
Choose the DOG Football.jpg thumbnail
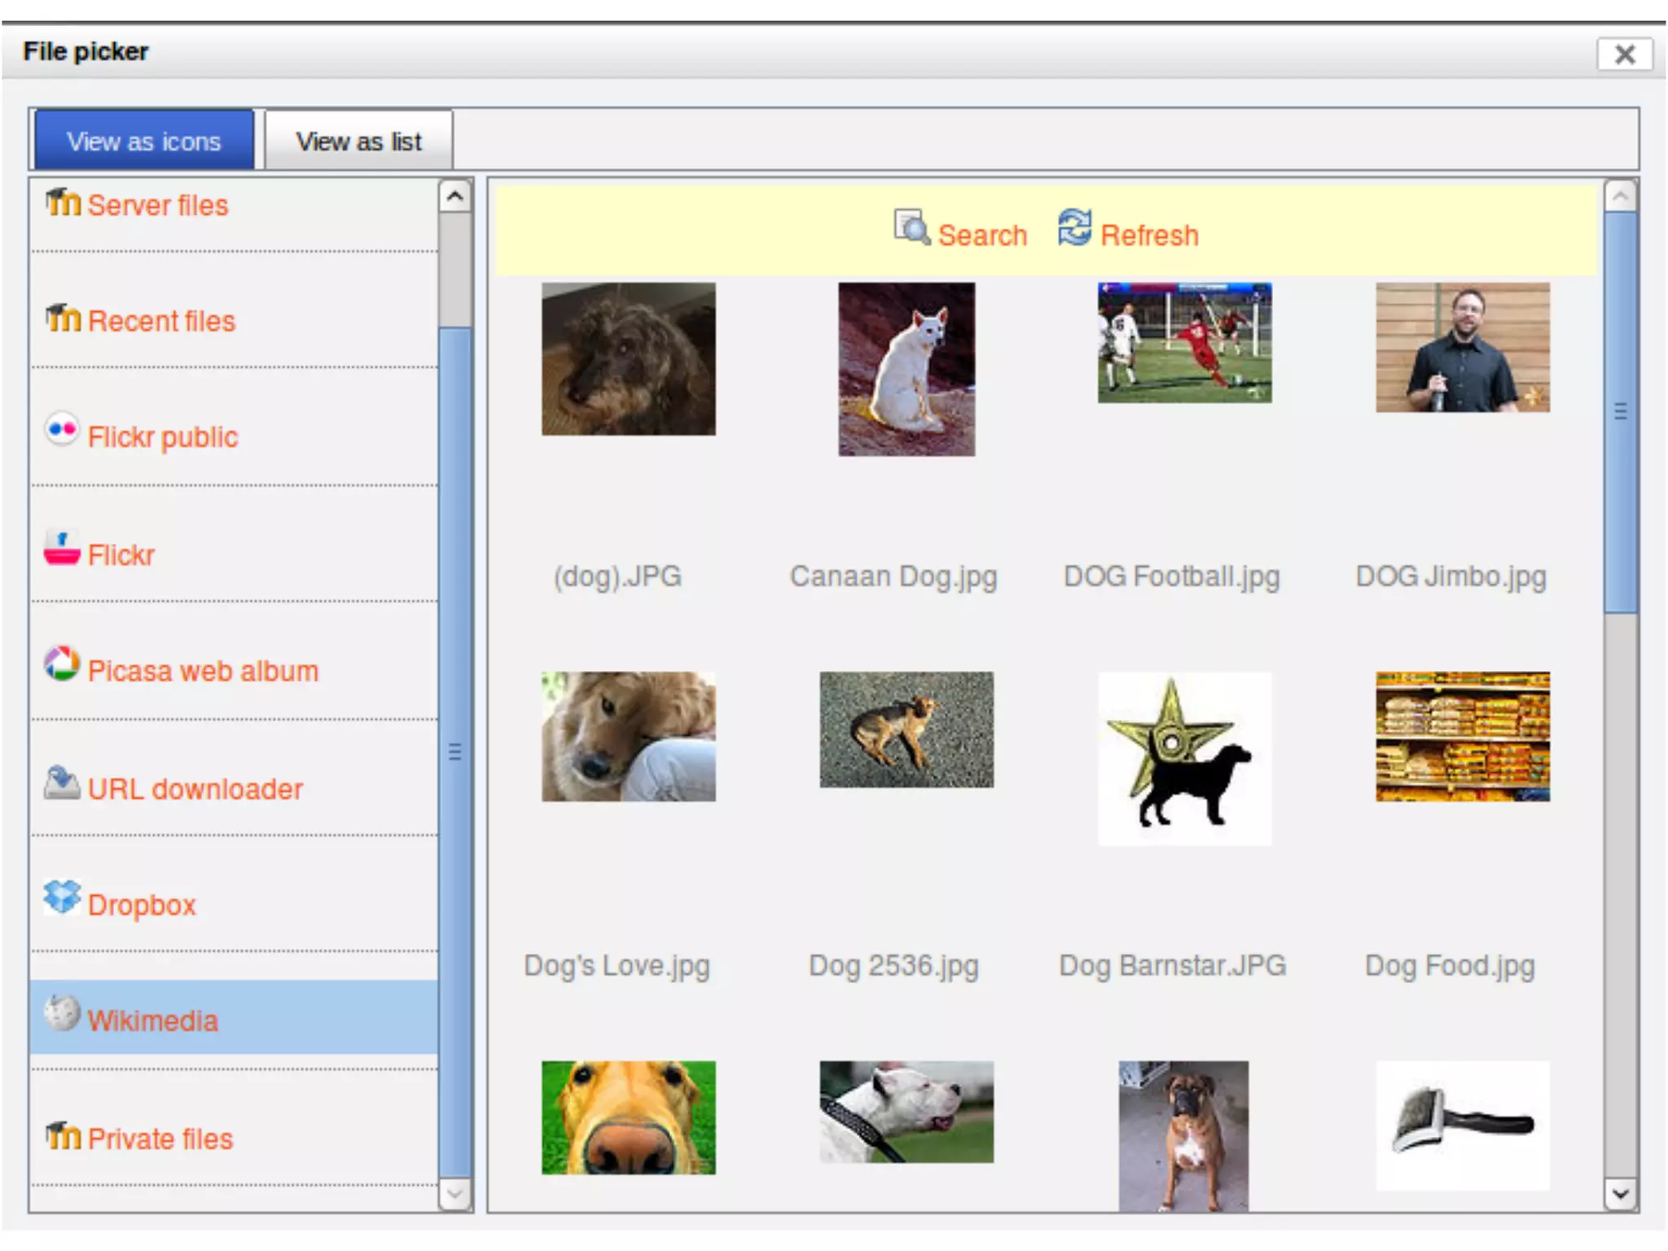(x=1184, y=343)
